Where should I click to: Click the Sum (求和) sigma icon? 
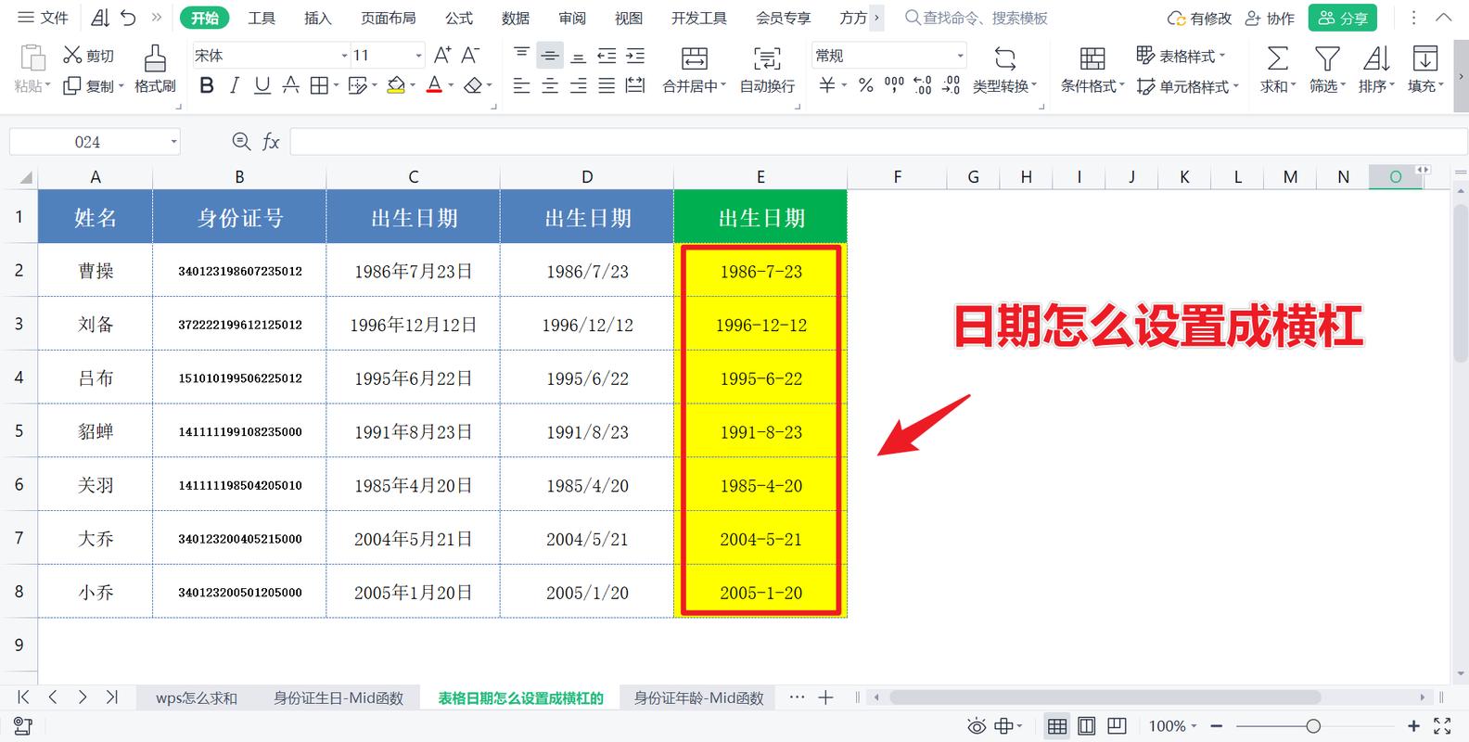pos(1277,59)
